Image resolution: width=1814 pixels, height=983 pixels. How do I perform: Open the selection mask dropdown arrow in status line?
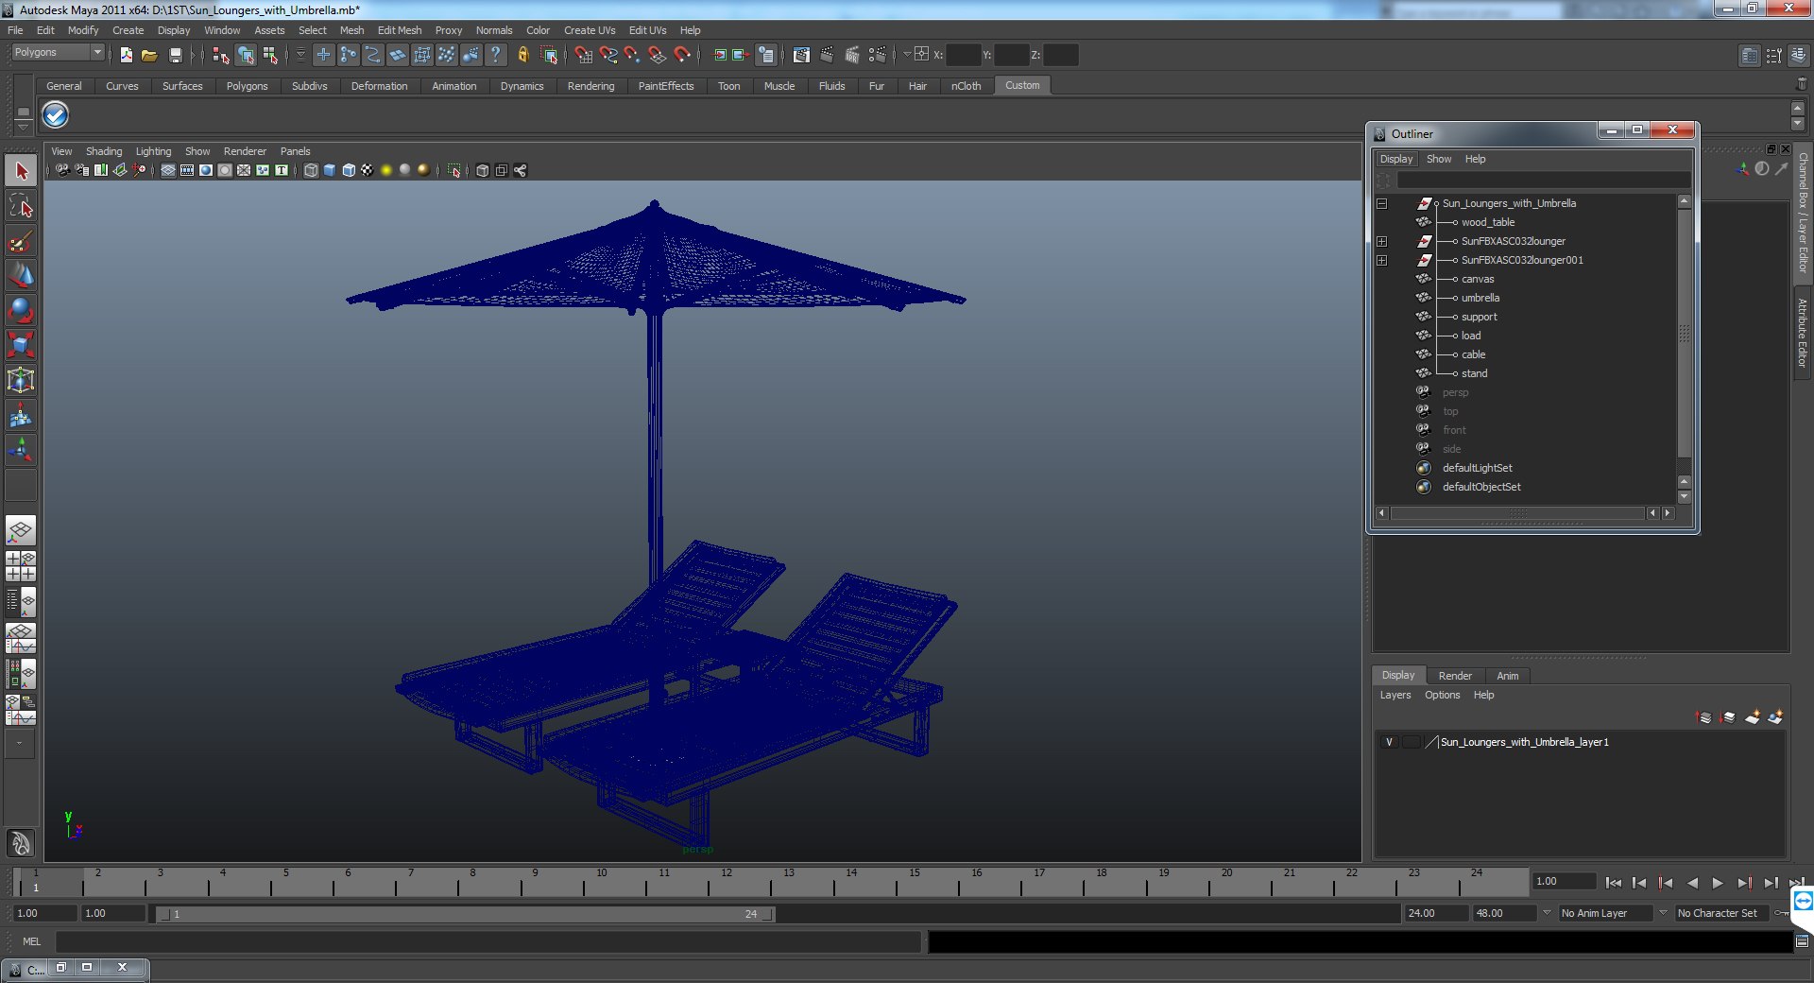point(300,55)
